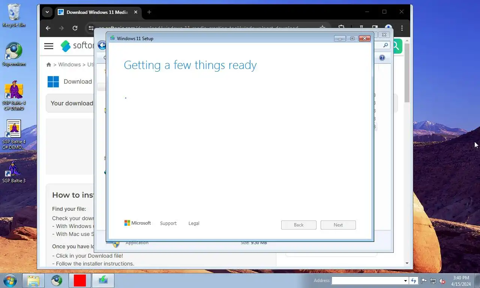Close the Explorer window behind Setup
The width and height of the screenshot is (480, 288).
click(384, 34)
